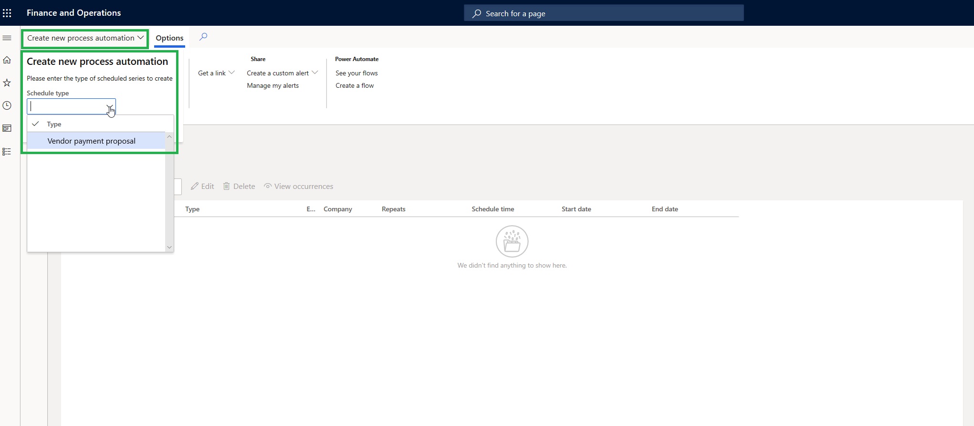This screenshot has height=426, width=974.
Task: Go to Home from sidebar
Action: click(x=7, y=60)
